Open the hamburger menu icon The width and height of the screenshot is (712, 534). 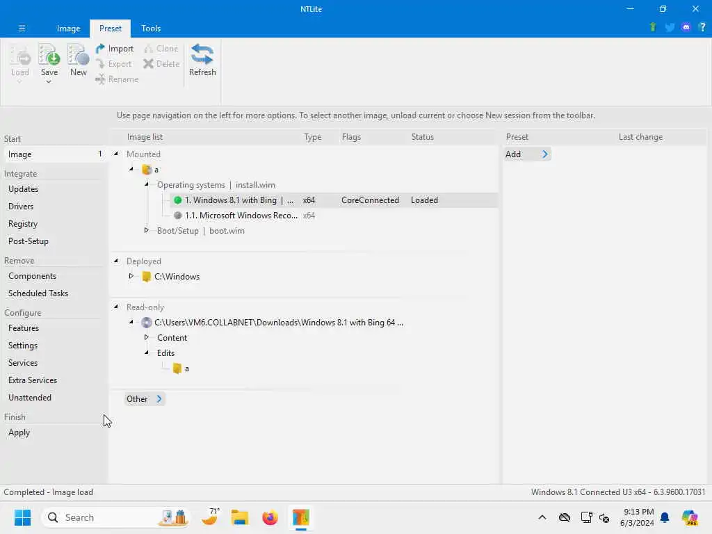click(22, 28)
